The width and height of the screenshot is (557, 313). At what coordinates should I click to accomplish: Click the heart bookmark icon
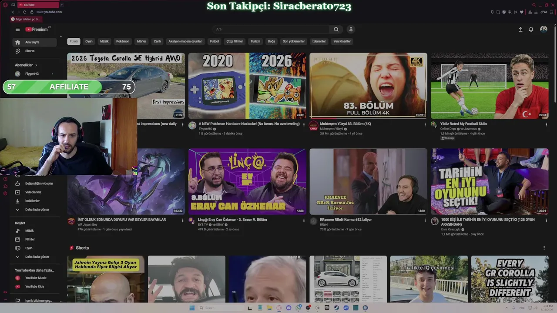tap(521, 12)
